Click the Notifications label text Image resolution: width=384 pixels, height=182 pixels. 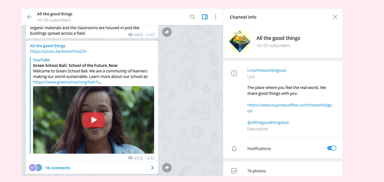[x=259, y=149]
